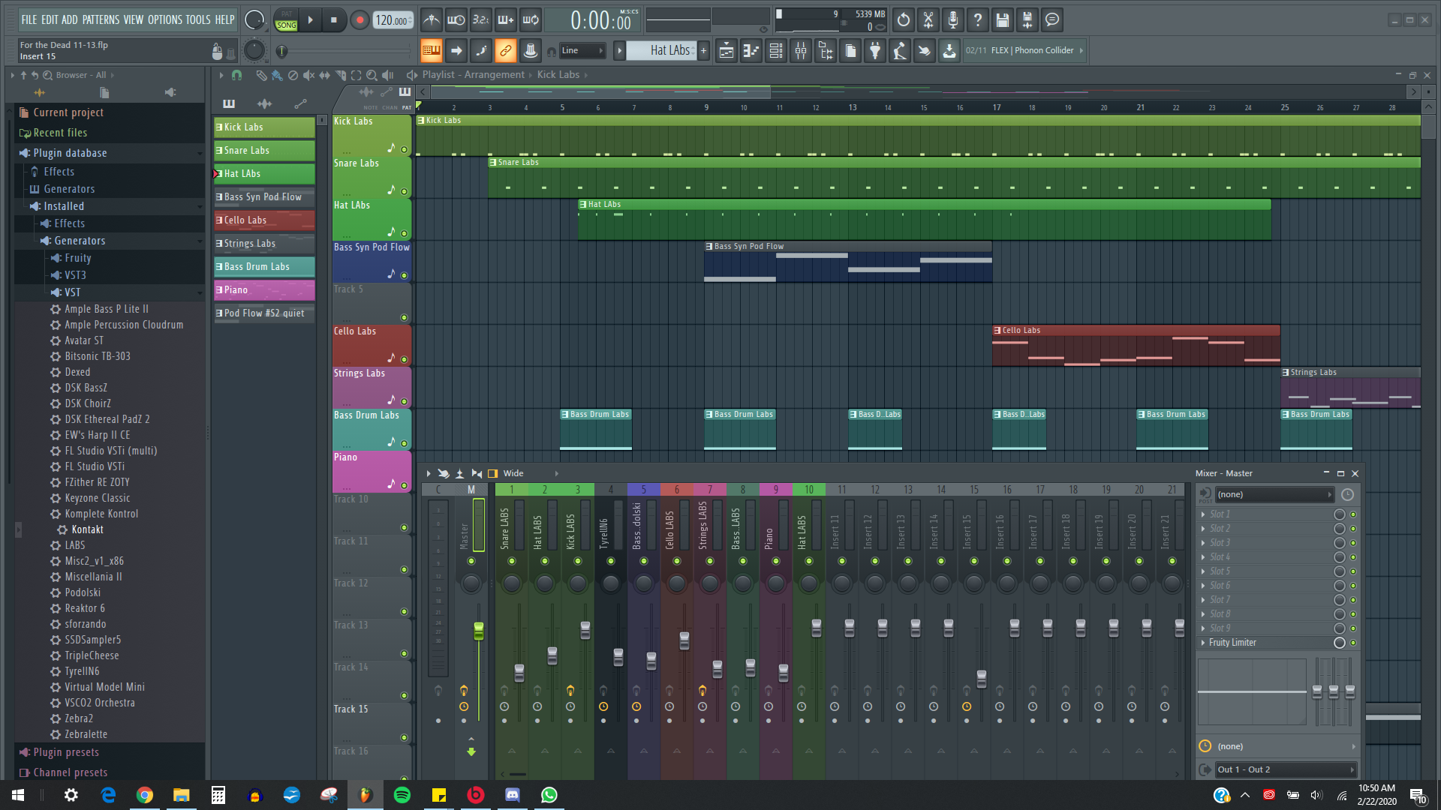Open the mixer input (none) dropdown
This screenshot has height=810, width=1441.
pos(1274,494)
